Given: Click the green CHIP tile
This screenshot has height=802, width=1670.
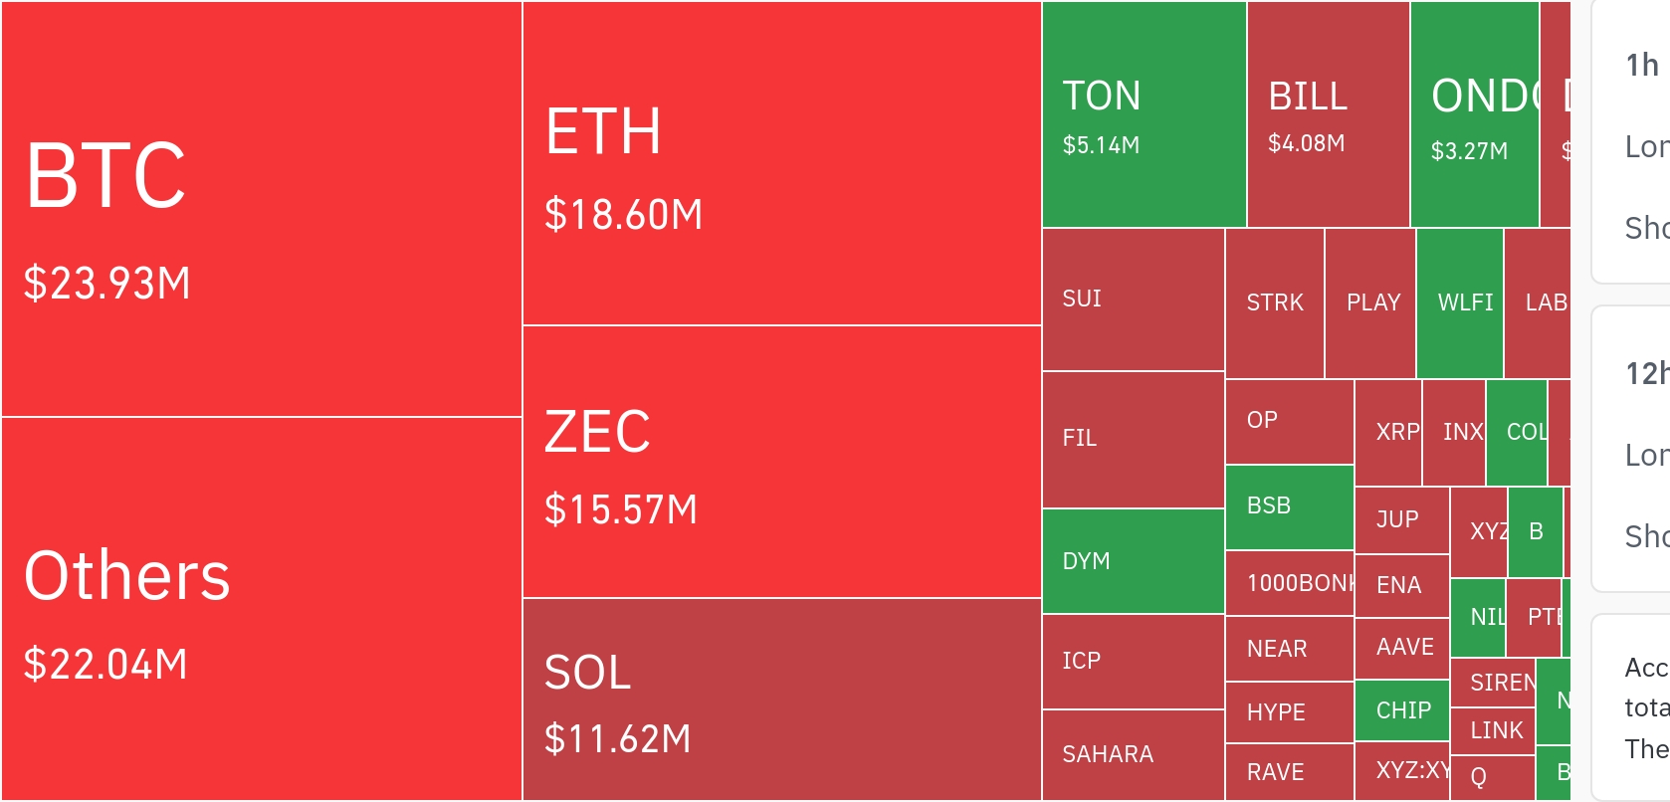Looking at the screenshot, I should (1402, 711).
